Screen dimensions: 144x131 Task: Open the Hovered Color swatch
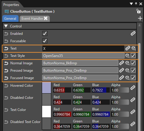(x=47, y=88)
